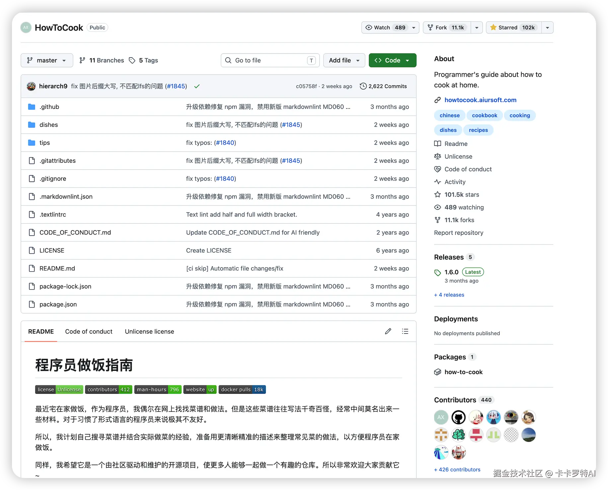Expand the fork options caret
The image size is (608, 490).
coord(477,28)
